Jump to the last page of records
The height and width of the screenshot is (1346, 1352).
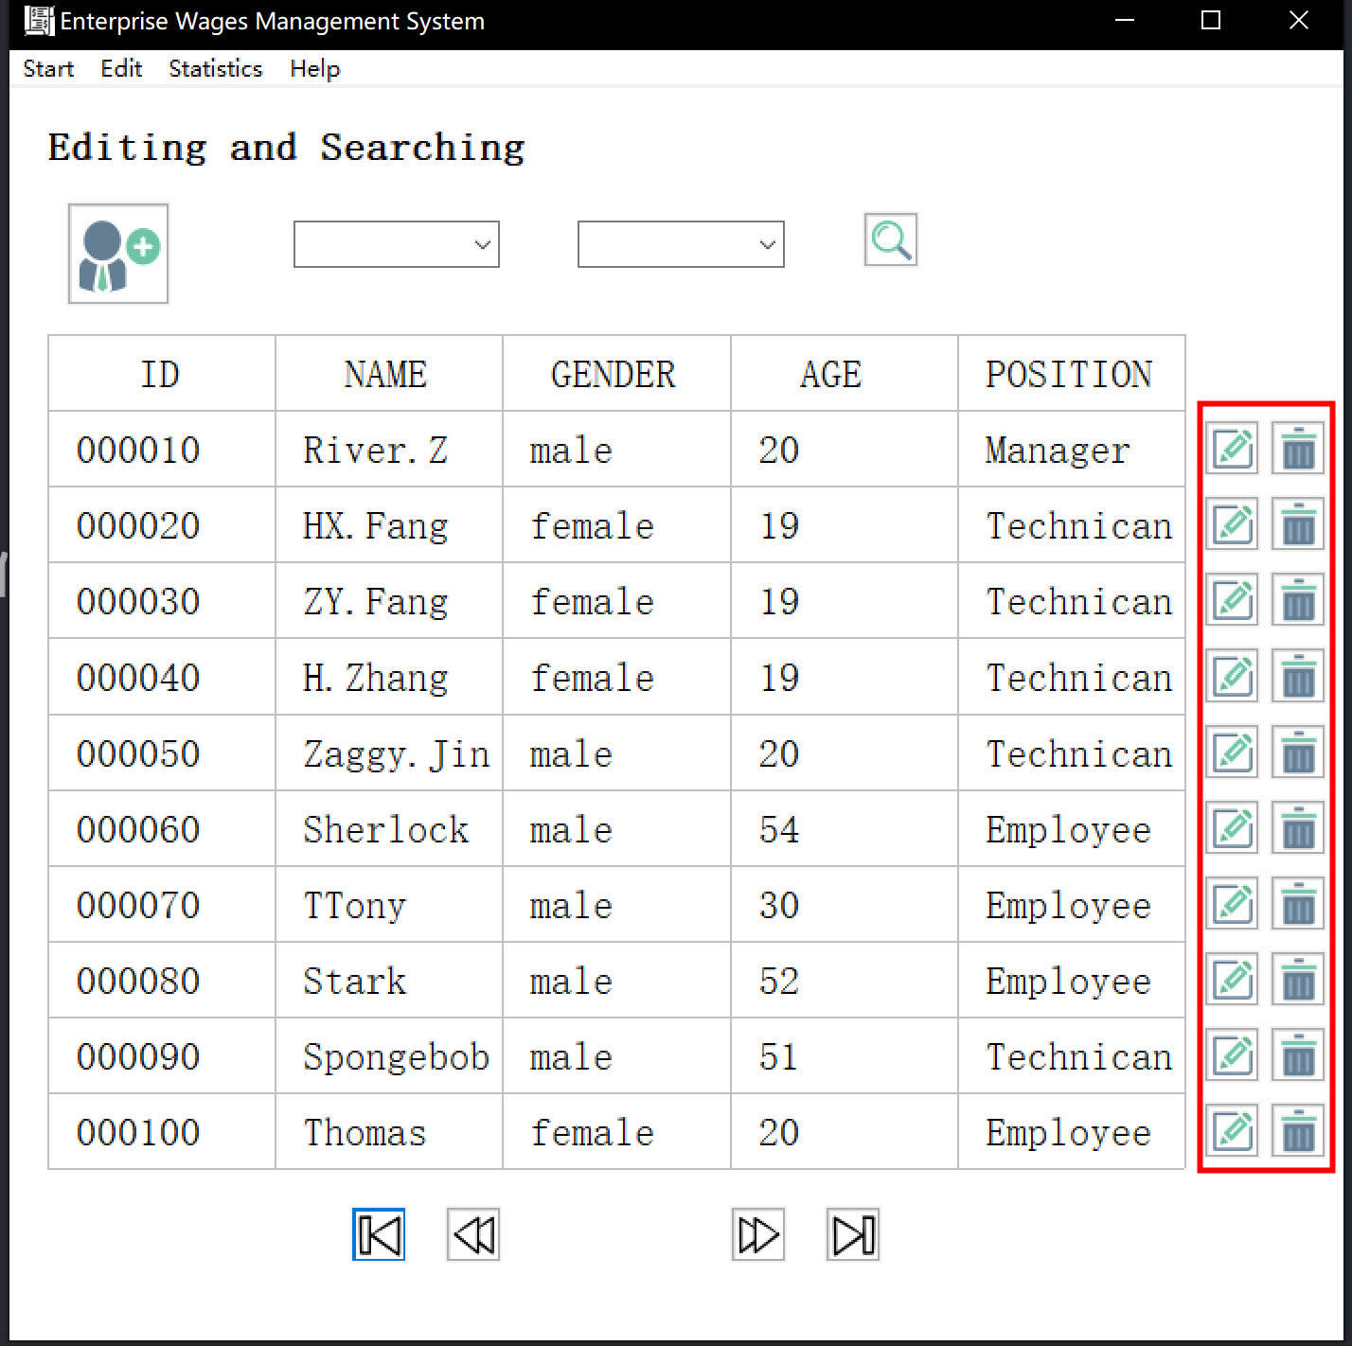point(852,1233)
